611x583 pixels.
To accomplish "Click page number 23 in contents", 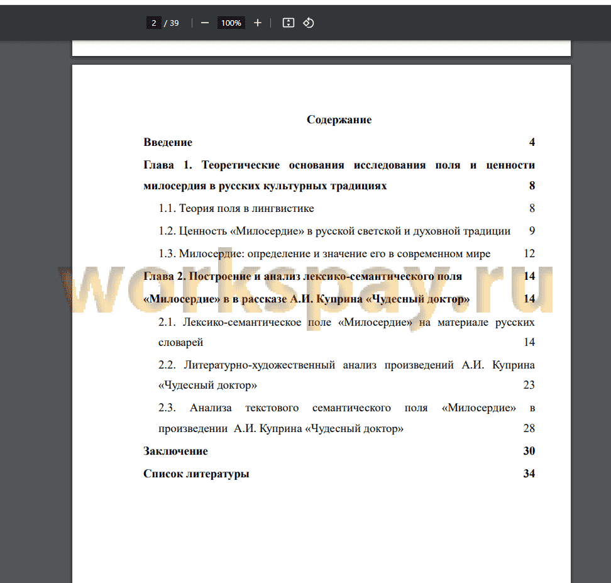I will click(529, 386).
